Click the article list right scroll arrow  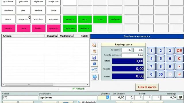click(87, 84)
